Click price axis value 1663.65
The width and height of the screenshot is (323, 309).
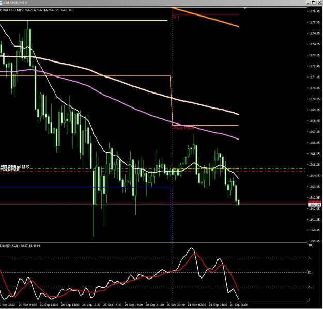tap(314, 187)
